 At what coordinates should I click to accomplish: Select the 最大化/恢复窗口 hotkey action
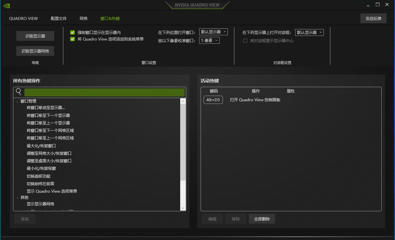(x=41, y=146)
